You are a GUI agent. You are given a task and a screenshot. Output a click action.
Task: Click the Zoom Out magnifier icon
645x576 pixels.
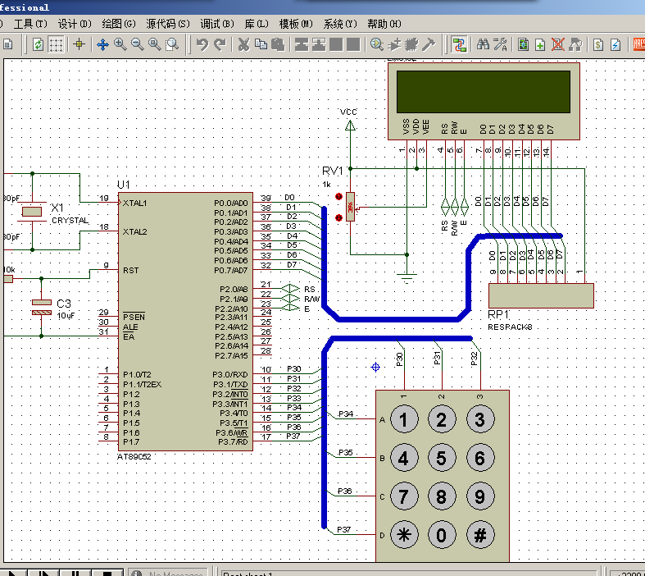point(137,44)
